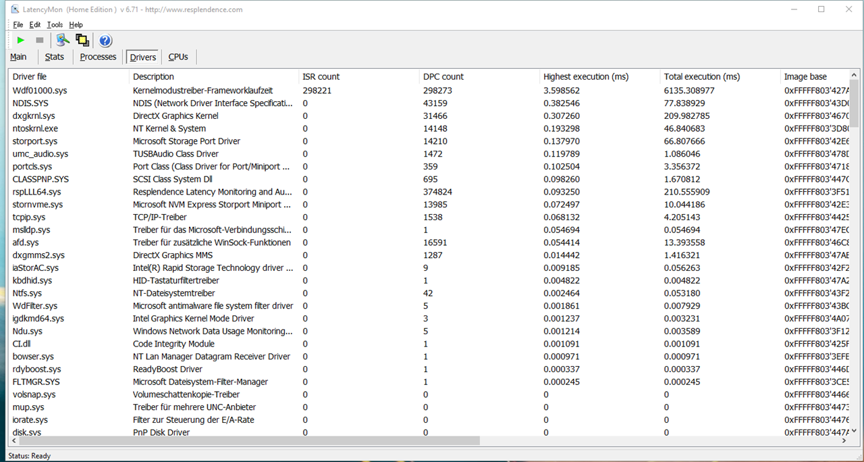The image size is (864, 462).
Task: Open the options icon in toolbar
Action: (63, 41)
